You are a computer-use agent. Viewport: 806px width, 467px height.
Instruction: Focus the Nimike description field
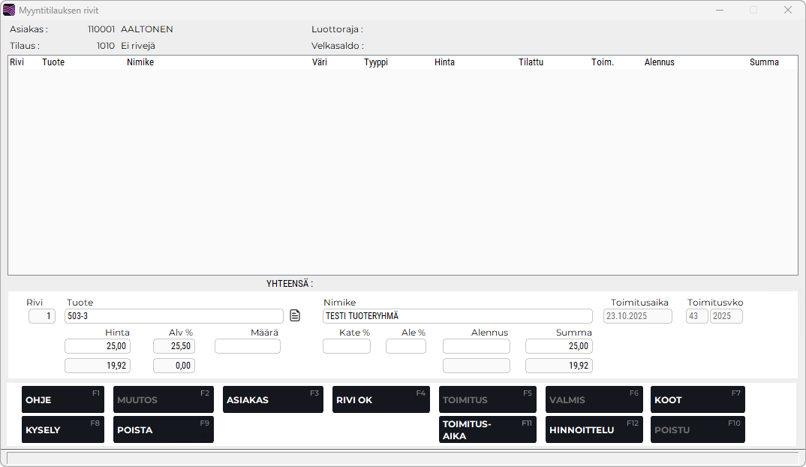tap(457, 316)
